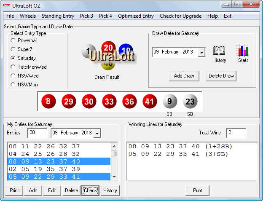Open the Pick 3 menu

[86, 16]
